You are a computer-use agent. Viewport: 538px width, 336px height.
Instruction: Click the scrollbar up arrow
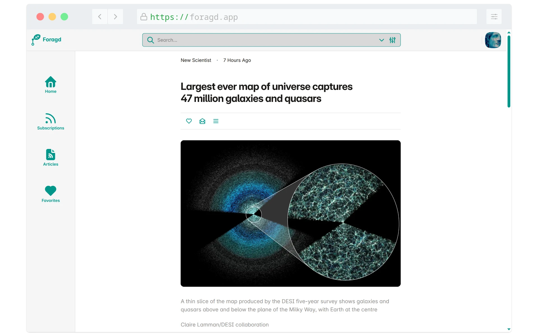[x=509, y=32]
